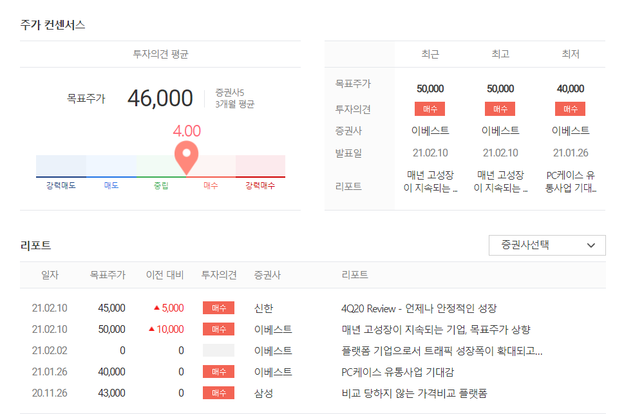Click the 최근 column heading
This screenshot has height=414, width=624.
pos(430,54)
